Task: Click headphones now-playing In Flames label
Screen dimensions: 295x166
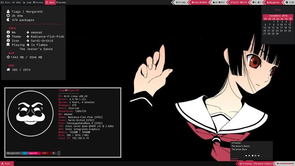Action: coord(256,164)
